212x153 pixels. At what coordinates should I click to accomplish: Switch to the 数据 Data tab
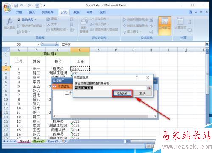tap(77, 12)
